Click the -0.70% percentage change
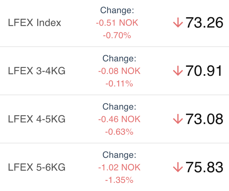Screen dimensions: 229x191 [x=117, y=36]
